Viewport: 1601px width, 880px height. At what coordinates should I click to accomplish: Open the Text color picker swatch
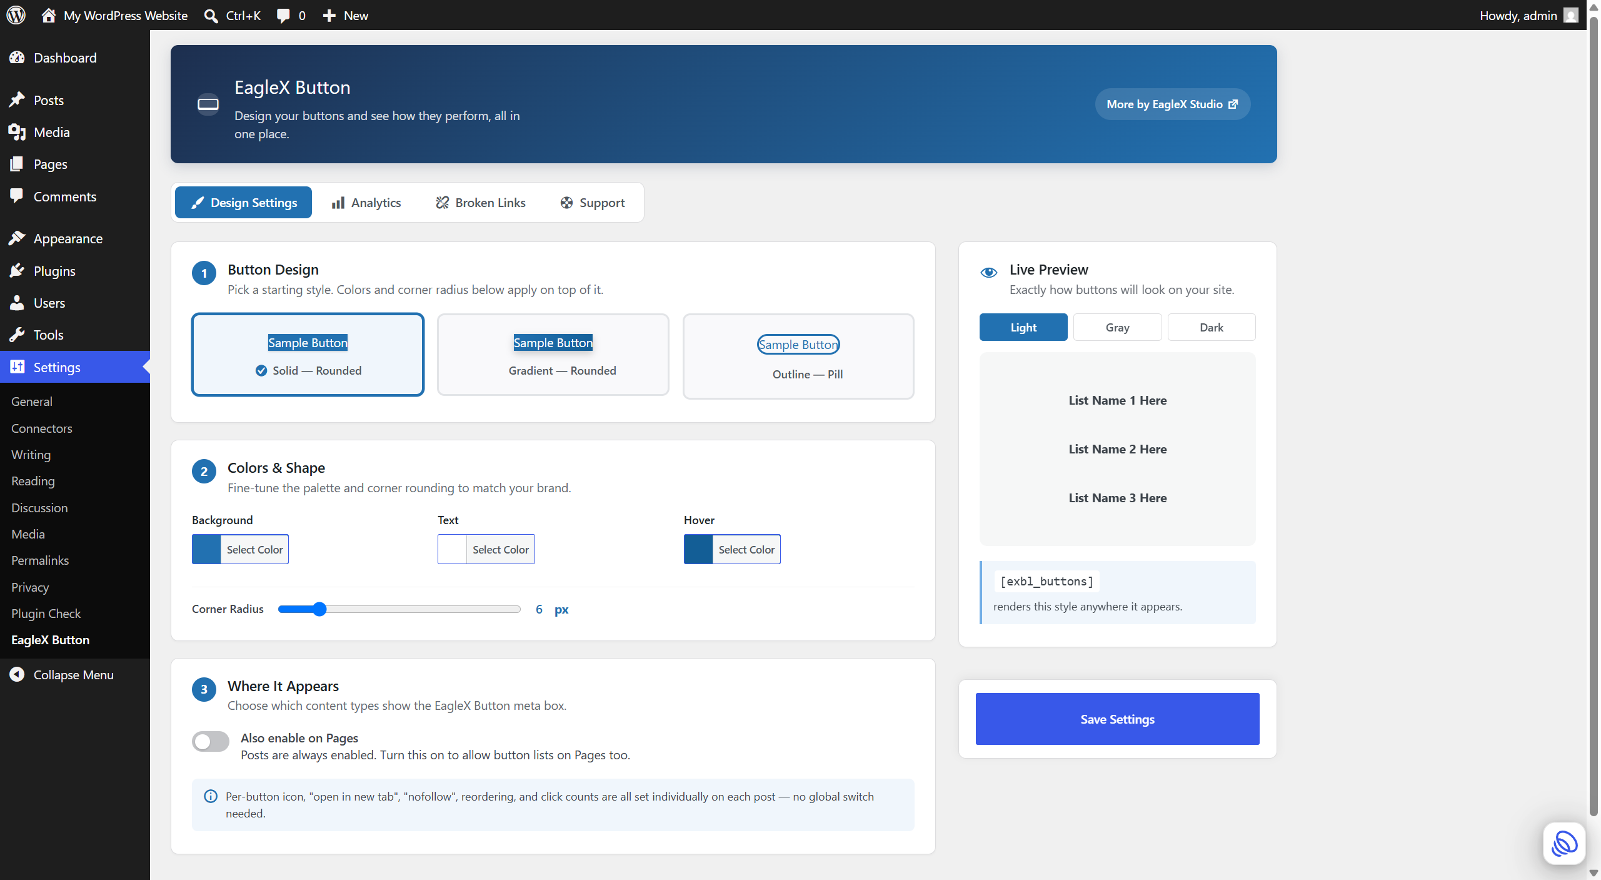tap(452, 549)
